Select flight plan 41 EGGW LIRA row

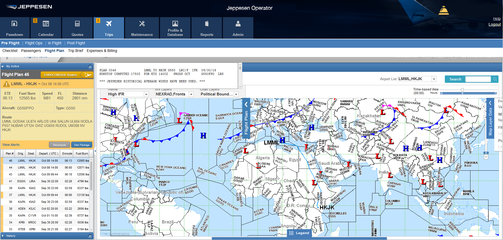45,181
